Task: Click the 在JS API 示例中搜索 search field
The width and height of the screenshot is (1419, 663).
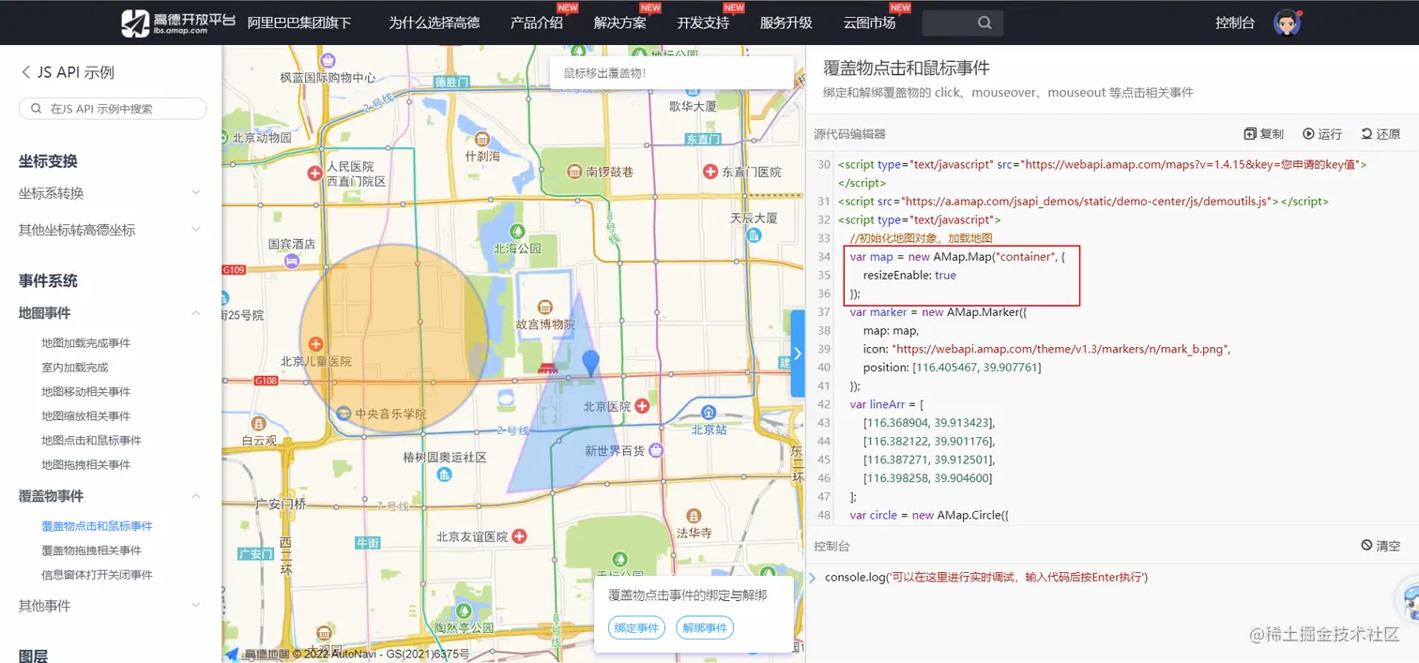Action: 113,109
